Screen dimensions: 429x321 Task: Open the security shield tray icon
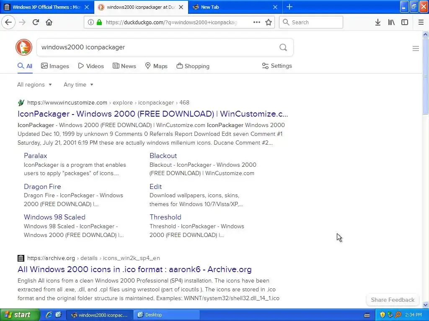point(382,315)
